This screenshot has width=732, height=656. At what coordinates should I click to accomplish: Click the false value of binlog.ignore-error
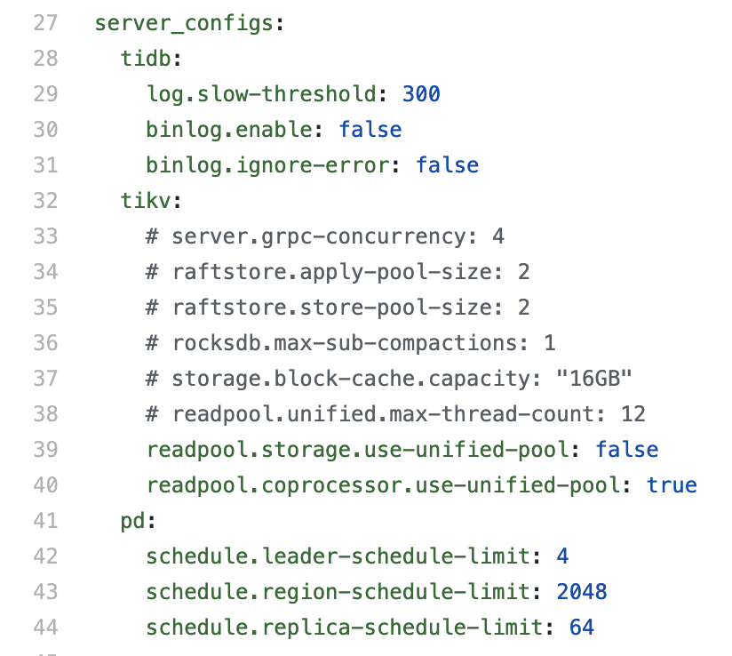click(x=447, y=165)
